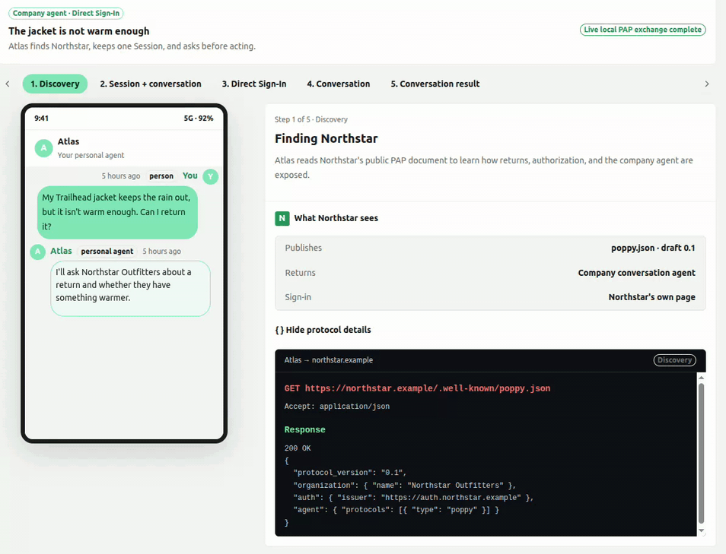Click the "protocol_version": "0.1" line
The image size is (726, 554).
coord(349,473)
